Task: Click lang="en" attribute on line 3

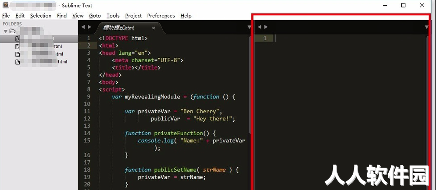Action: [x=133, y=53]
